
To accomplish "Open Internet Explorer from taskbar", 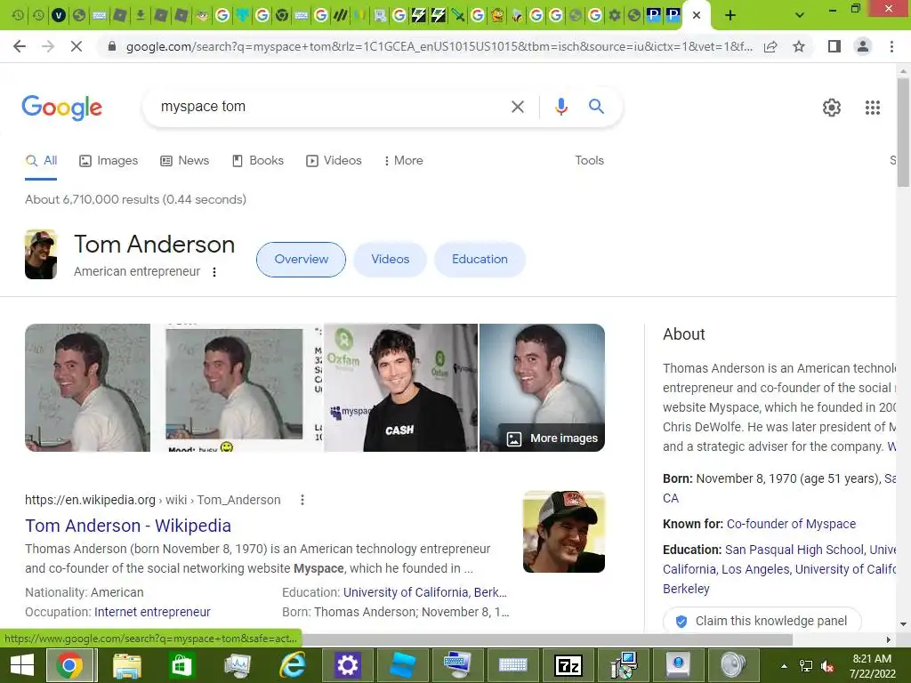I will (292, 665).
